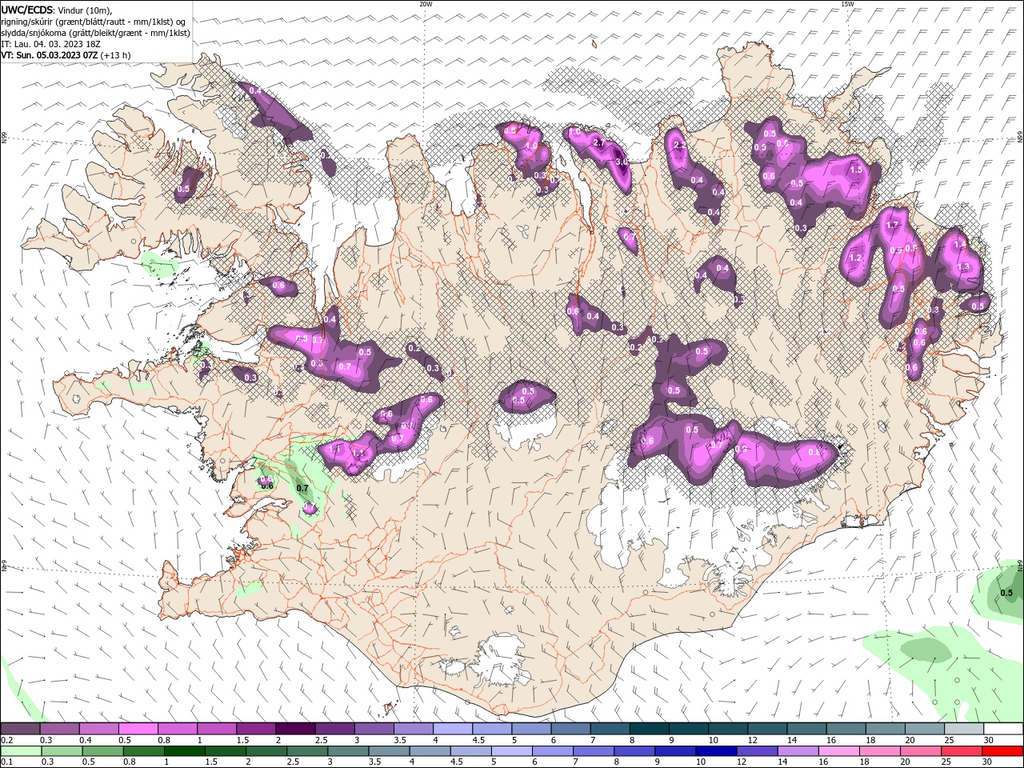This screenshot has width=1024, height=768.
Task: Pick the pale green 0.1 swatch in the rain scale
Action: tap(21, 751)
